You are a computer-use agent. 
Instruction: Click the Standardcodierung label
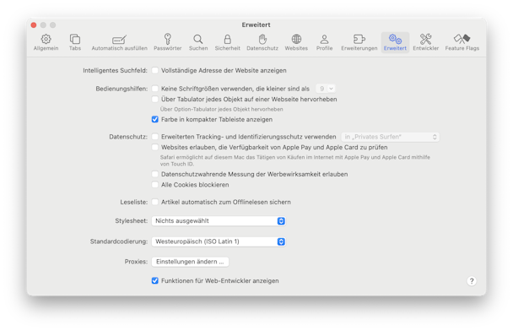tap(119, 241)
